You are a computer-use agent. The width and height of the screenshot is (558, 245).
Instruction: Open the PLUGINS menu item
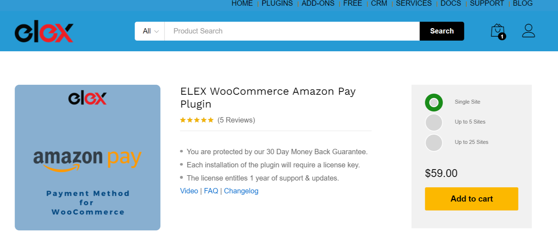pos(277,4)
